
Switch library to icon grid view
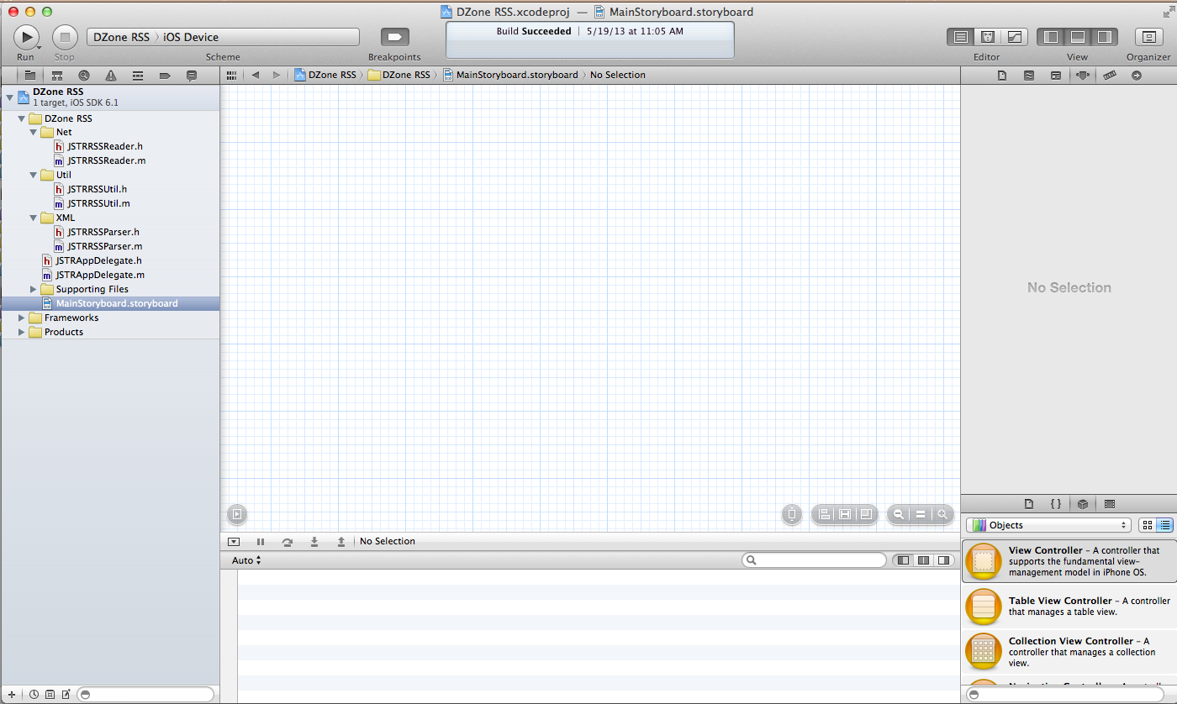1148,525
